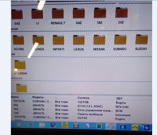
Task: Sort the table by the Система column
Action: [83, 98]
